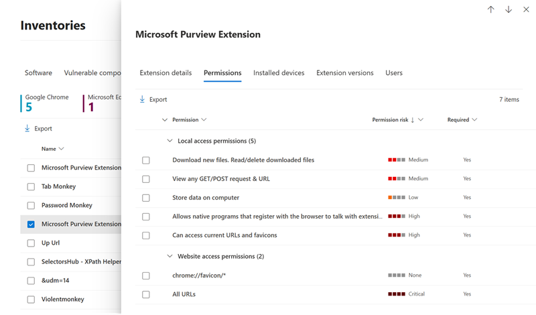This screenshot has width=536, height=315.
Task: Open the SelectorsHub - XPath Helper row
Action: [71, 262]
